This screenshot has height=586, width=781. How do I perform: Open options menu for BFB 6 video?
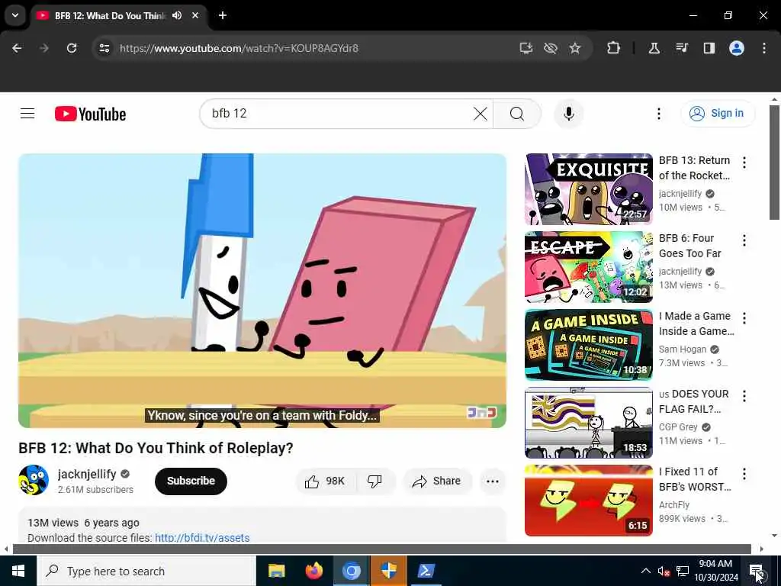pos(744,240)
